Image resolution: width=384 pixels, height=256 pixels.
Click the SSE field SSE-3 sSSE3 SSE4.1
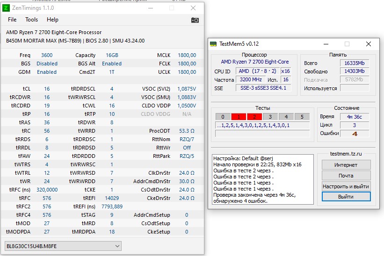pyautogui.click(x=263, y=88)
